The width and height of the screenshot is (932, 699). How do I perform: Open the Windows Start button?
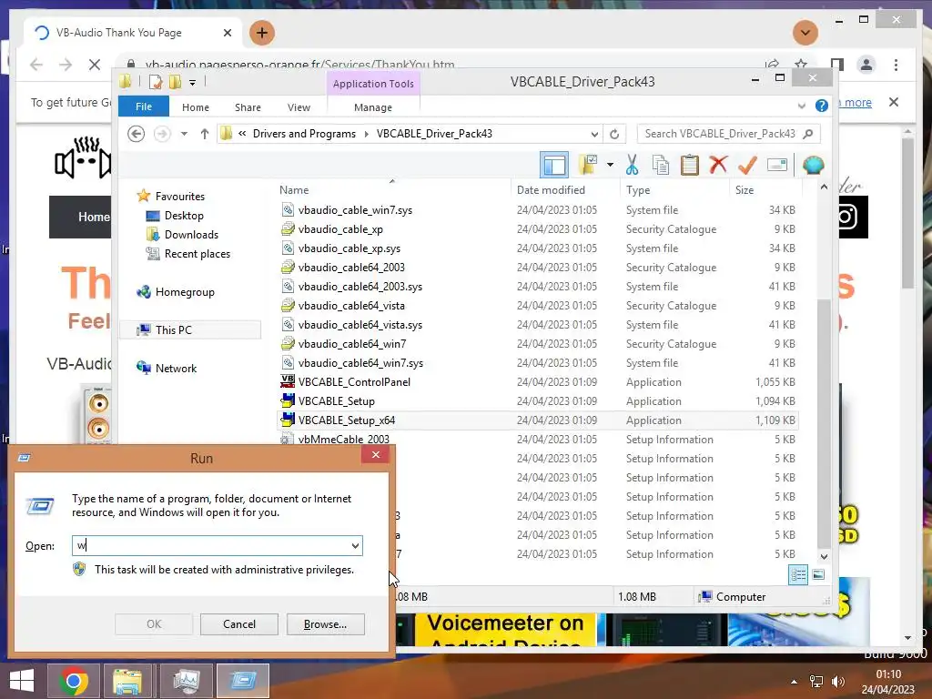22,681
